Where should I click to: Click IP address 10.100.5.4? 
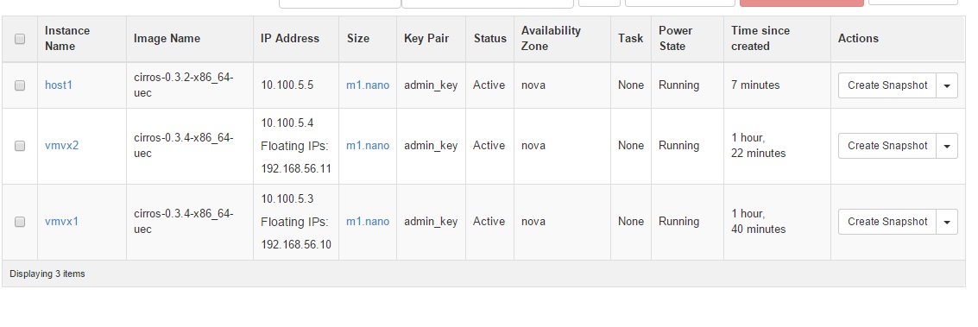pos(287,123)
